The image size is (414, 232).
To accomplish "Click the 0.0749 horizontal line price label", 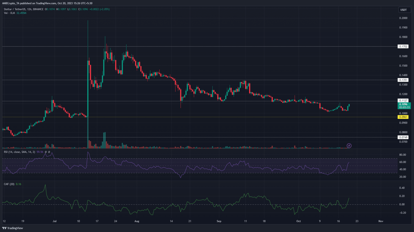I will pos(403,137).
